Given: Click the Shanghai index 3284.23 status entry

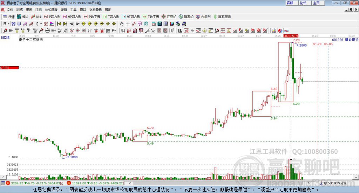Looking at the screenshot, I should click(x=34, y=183).
